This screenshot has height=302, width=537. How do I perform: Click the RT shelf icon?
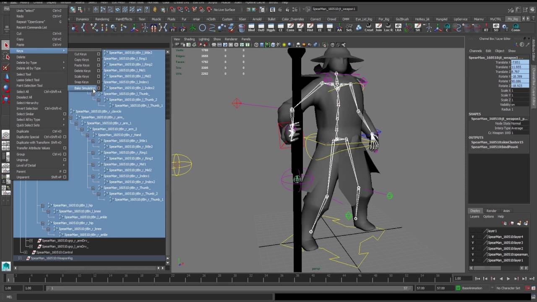pyautogui.click(x=486, y=28)
